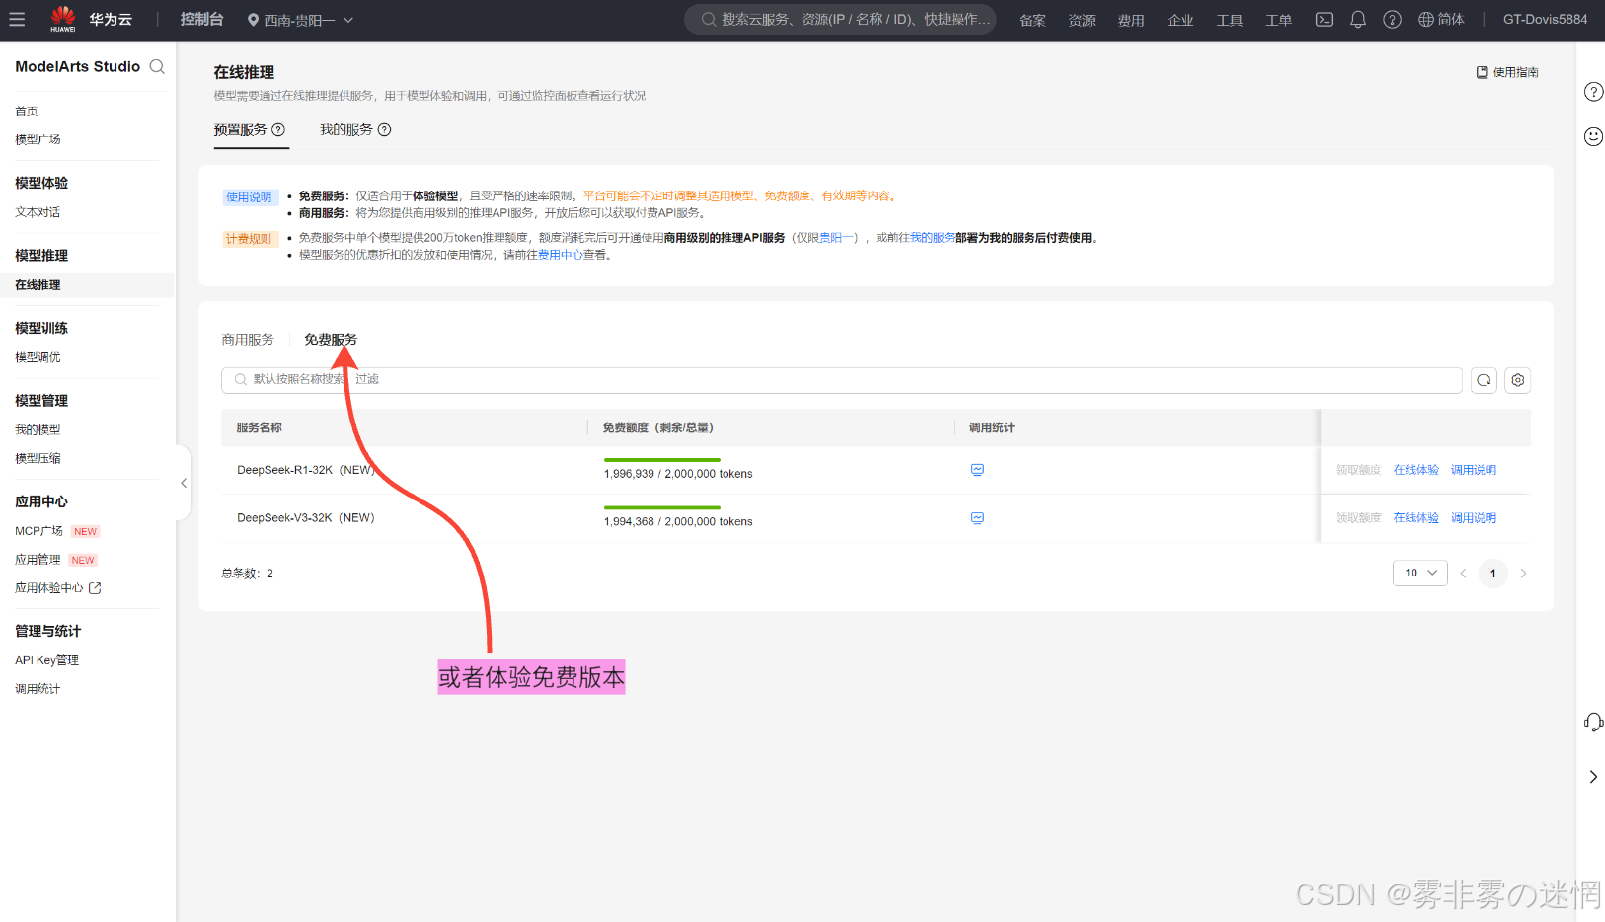Image resolution: width=1605 pixels, height=922 pixels.
Task: Open 我的模型 in sidebar
Action: click(38, 430)
